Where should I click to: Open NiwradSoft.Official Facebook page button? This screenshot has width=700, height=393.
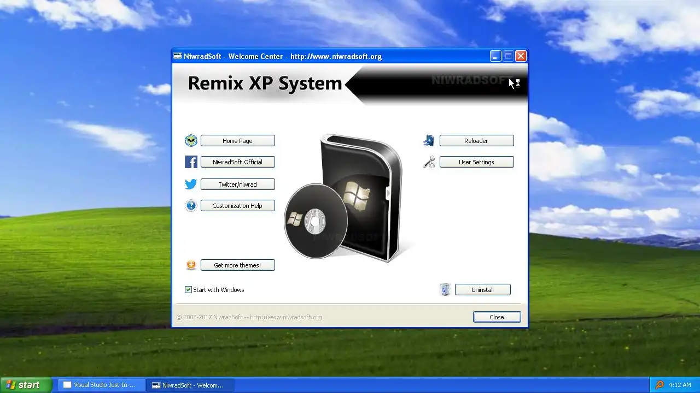tap(237, 162)
